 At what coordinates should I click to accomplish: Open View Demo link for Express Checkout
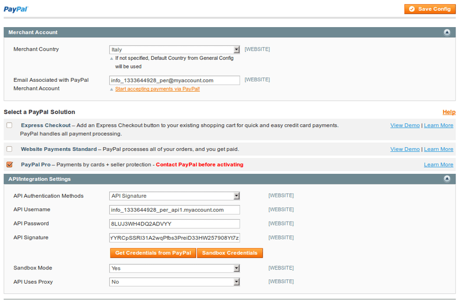pyautogui.click(x=405, y=125)
